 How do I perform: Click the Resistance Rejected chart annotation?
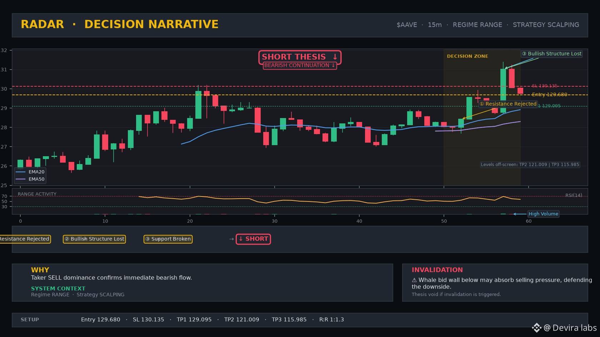[508, 104]
